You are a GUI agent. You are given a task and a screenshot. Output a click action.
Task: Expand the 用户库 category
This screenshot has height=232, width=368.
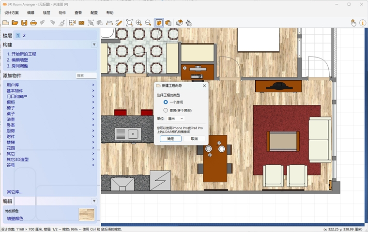(x=50, y=85)
